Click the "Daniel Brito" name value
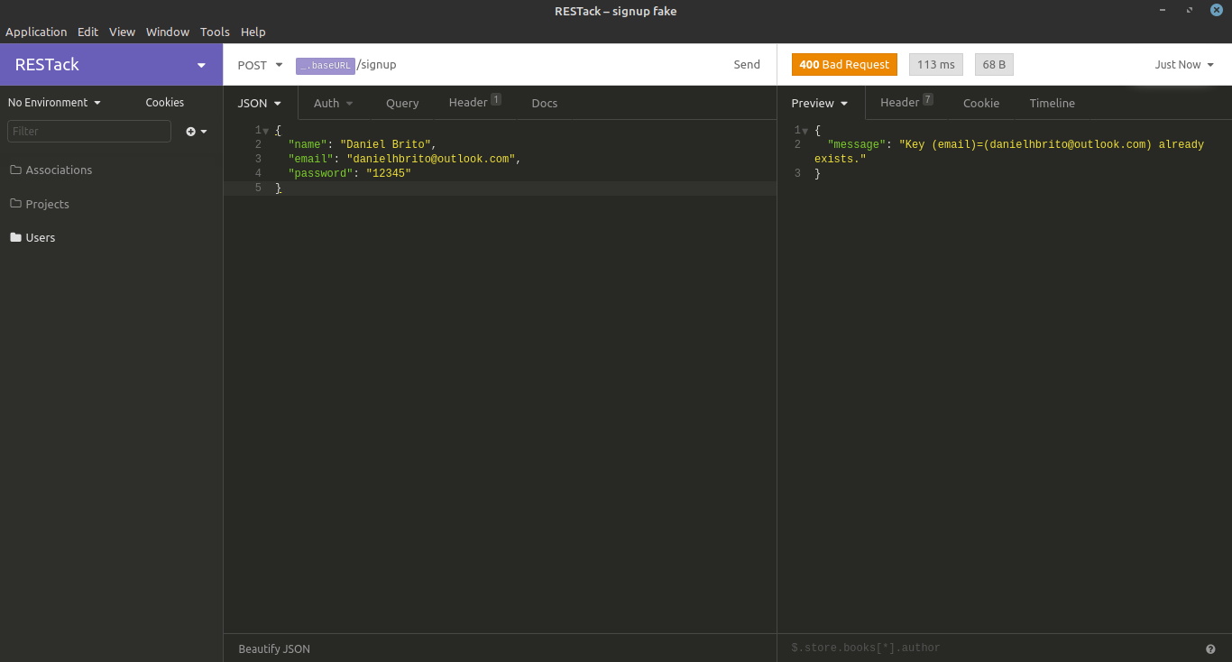The image size is (1232, 662). pos(385,144)
